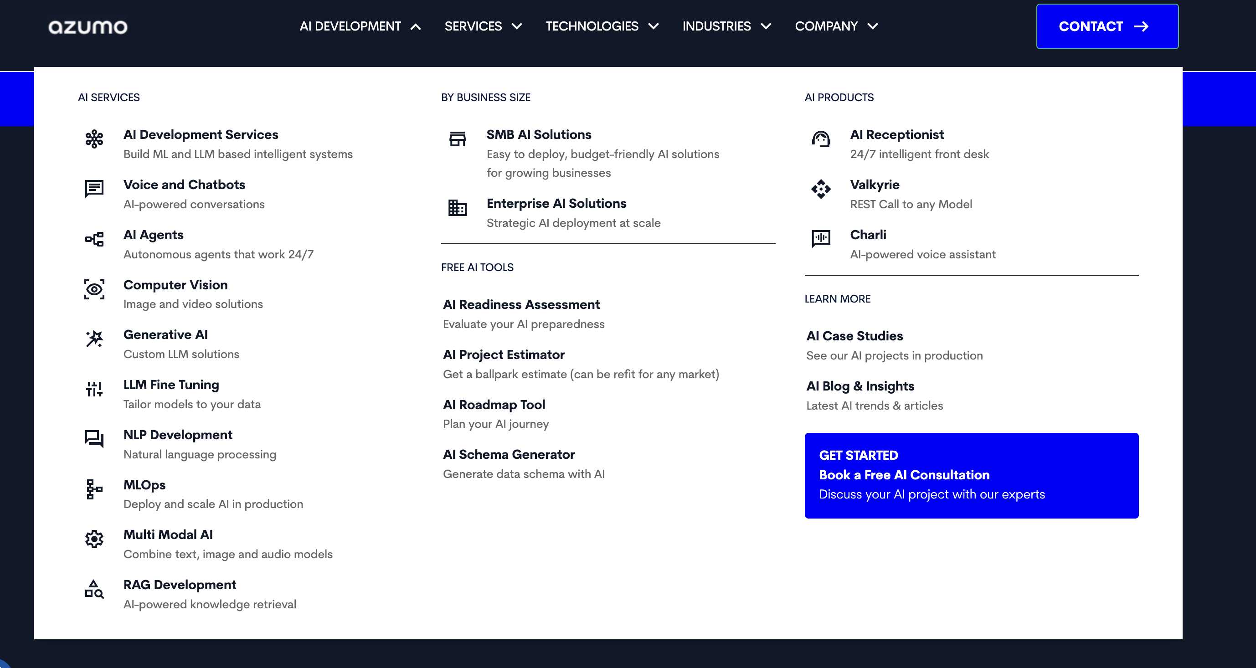This screenshot has height=668, width=1256.
Task: Open the Valkyrie product link
Action: tap(875, 185)
